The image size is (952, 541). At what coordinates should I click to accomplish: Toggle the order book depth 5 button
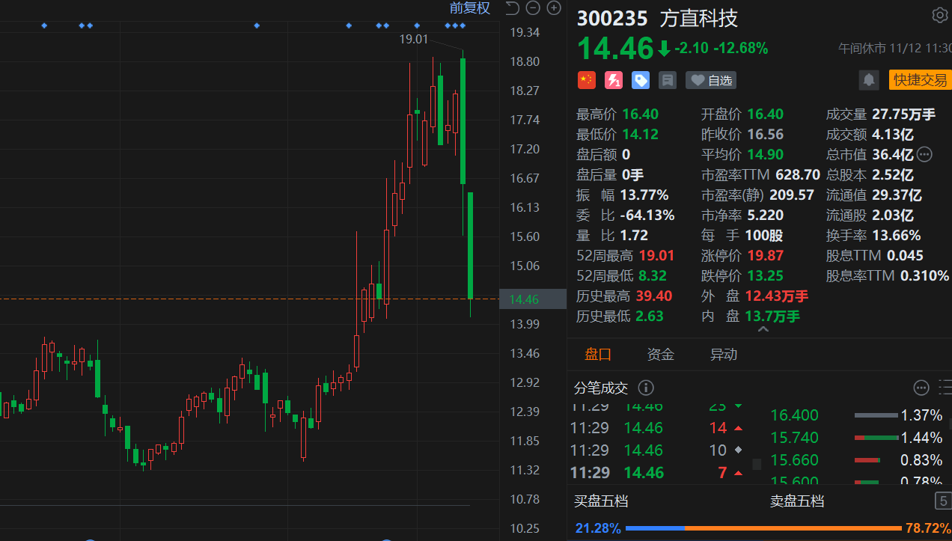pos(942,501)
